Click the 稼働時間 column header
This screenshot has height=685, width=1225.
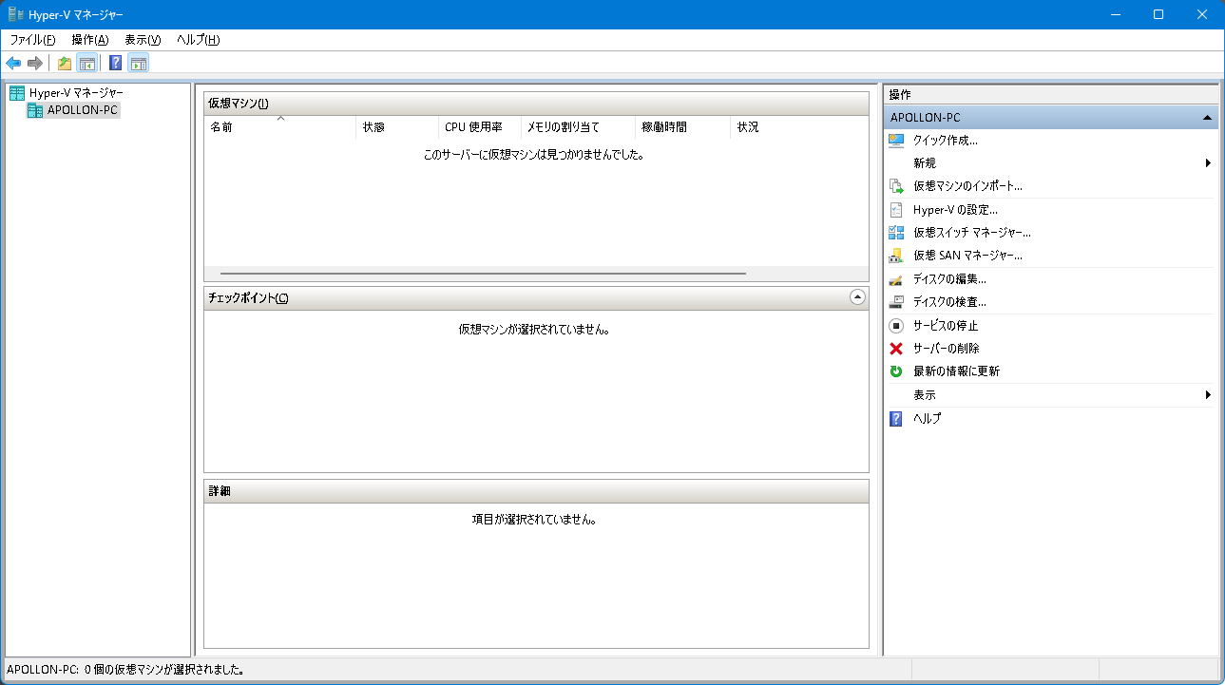click(682, 127)
